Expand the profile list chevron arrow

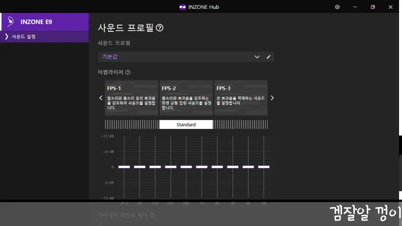(x=257, y=57)
